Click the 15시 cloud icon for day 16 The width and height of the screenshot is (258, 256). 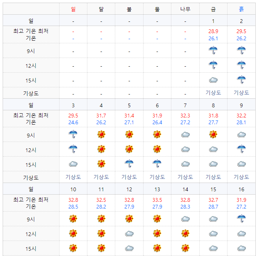pyautogui.click(x=241, y=248)
